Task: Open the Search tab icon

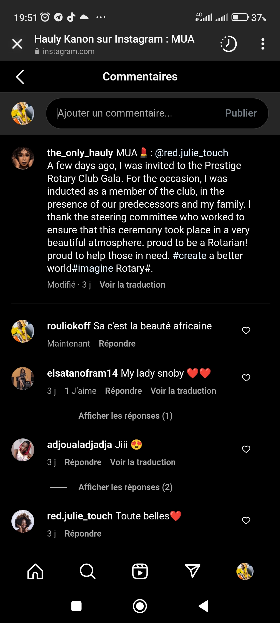Action: pos(88,571)
